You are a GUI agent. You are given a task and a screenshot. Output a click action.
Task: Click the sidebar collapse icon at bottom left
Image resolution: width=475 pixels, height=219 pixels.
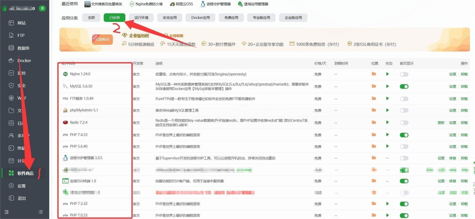(x=7, y=212)
